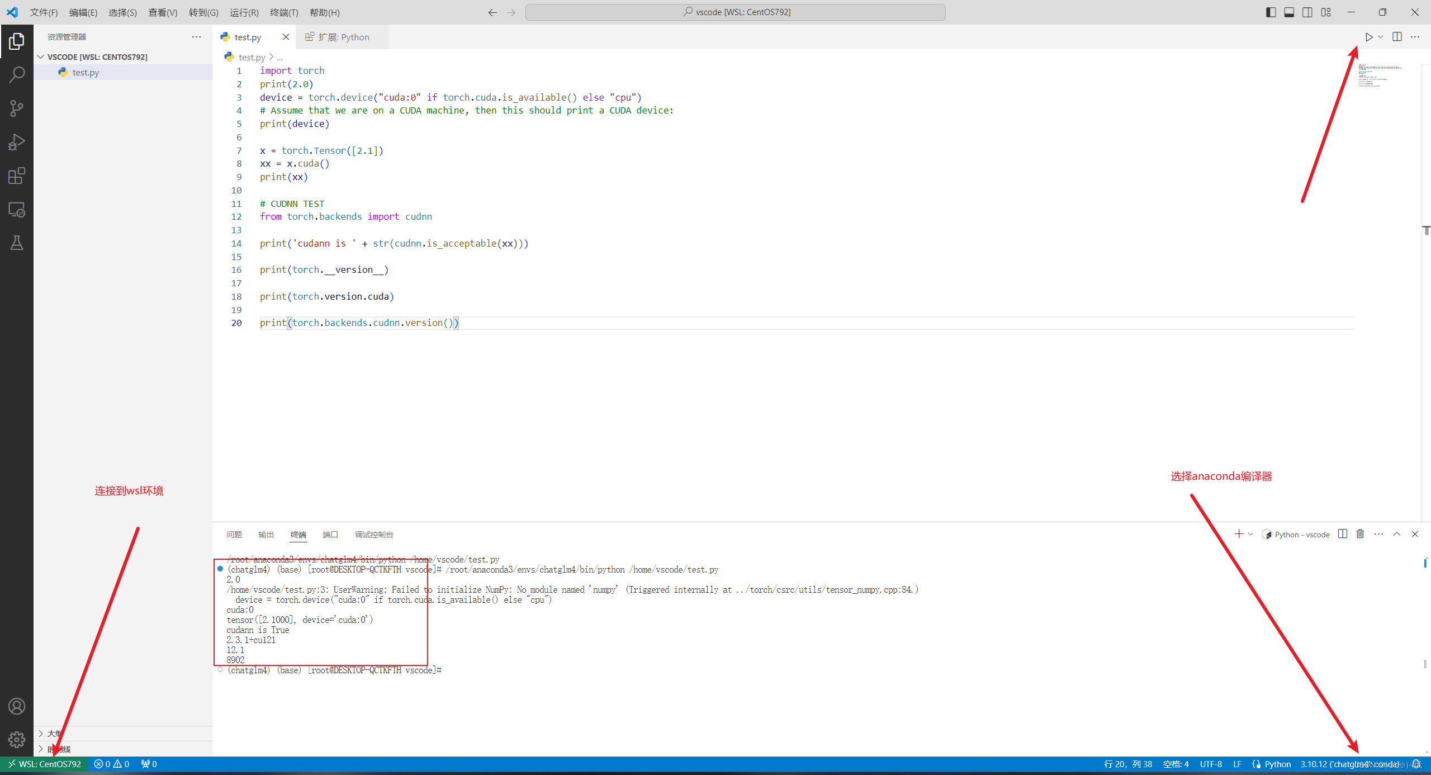Open the Run and Debug view

click(17, 142)
